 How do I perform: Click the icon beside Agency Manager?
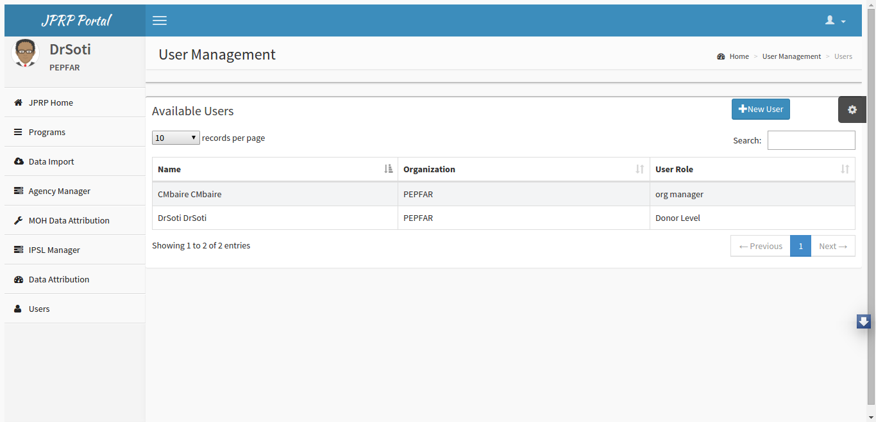coord(18,191)
